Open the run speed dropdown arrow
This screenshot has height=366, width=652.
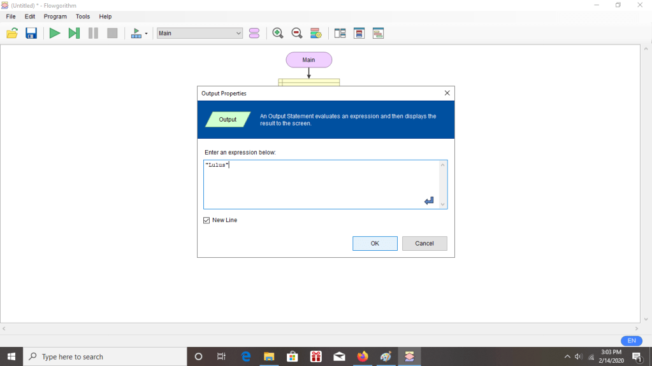(x=147, y=34)
